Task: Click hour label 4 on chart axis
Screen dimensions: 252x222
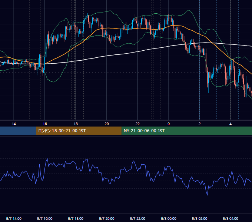Action: (x=231, y=124)
